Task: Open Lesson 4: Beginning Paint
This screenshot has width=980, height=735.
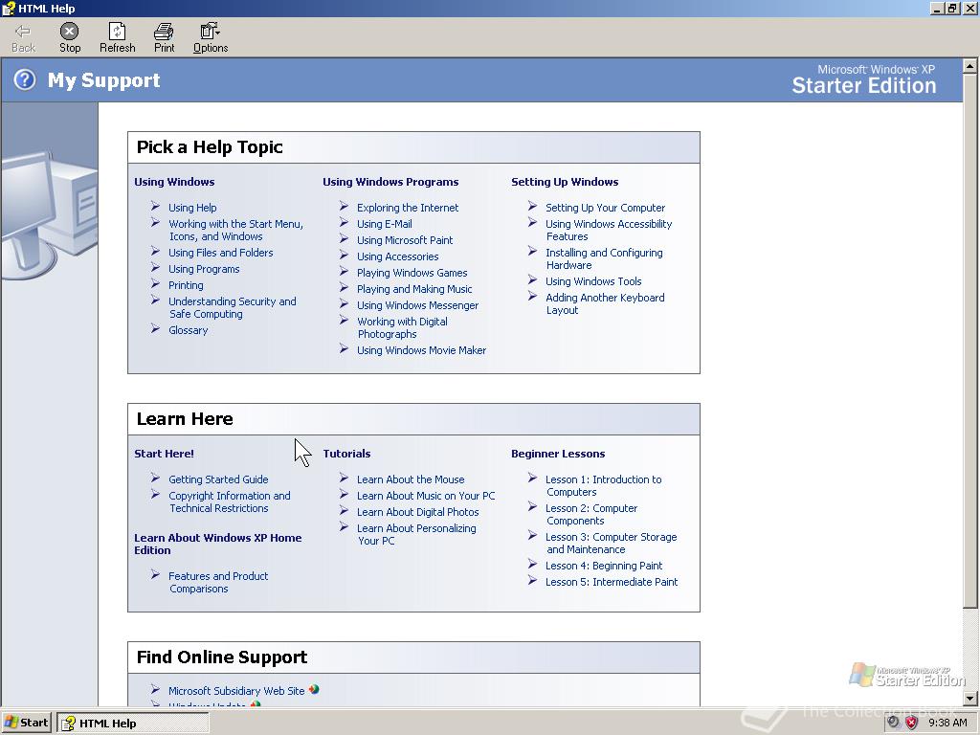Action: [x=604, y=566]
